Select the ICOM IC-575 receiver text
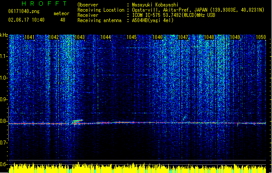This screenshot has width=272, height=173. (x=173, y=15)
